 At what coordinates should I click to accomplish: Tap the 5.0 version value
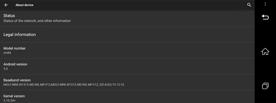pyautogui.click(x=6, y=69)
